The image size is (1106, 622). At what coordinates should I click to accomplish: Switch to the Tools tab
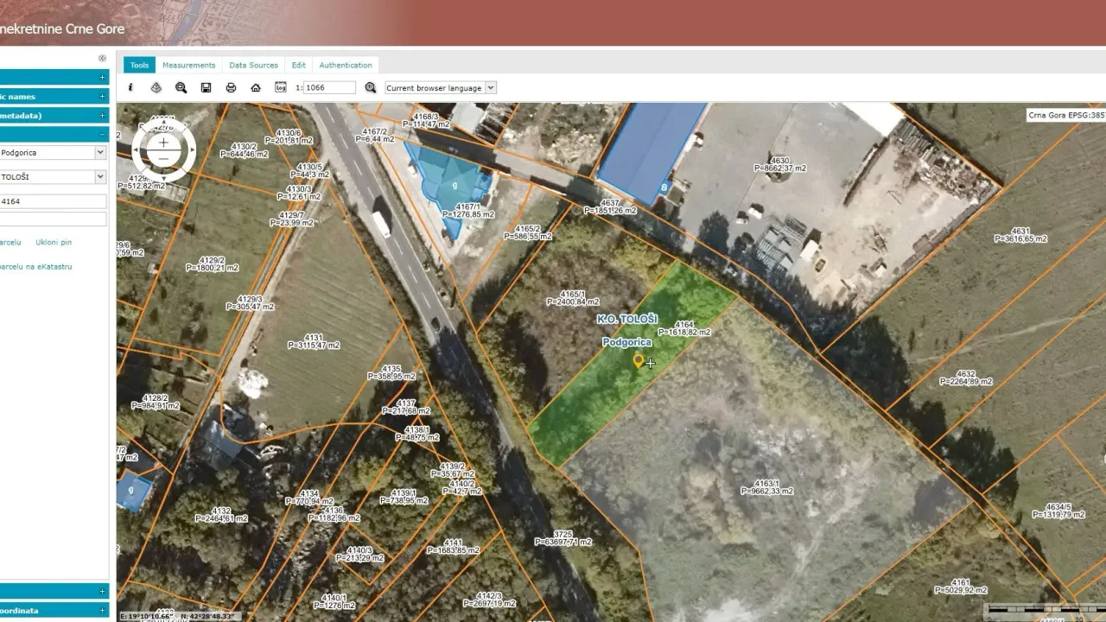139,65
